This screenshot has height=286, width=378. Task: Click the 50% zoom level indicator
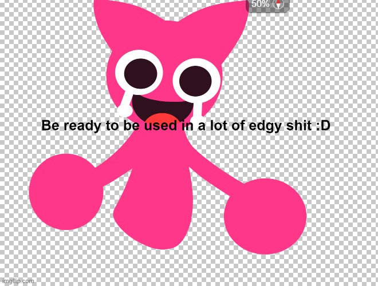click(261, 4)
